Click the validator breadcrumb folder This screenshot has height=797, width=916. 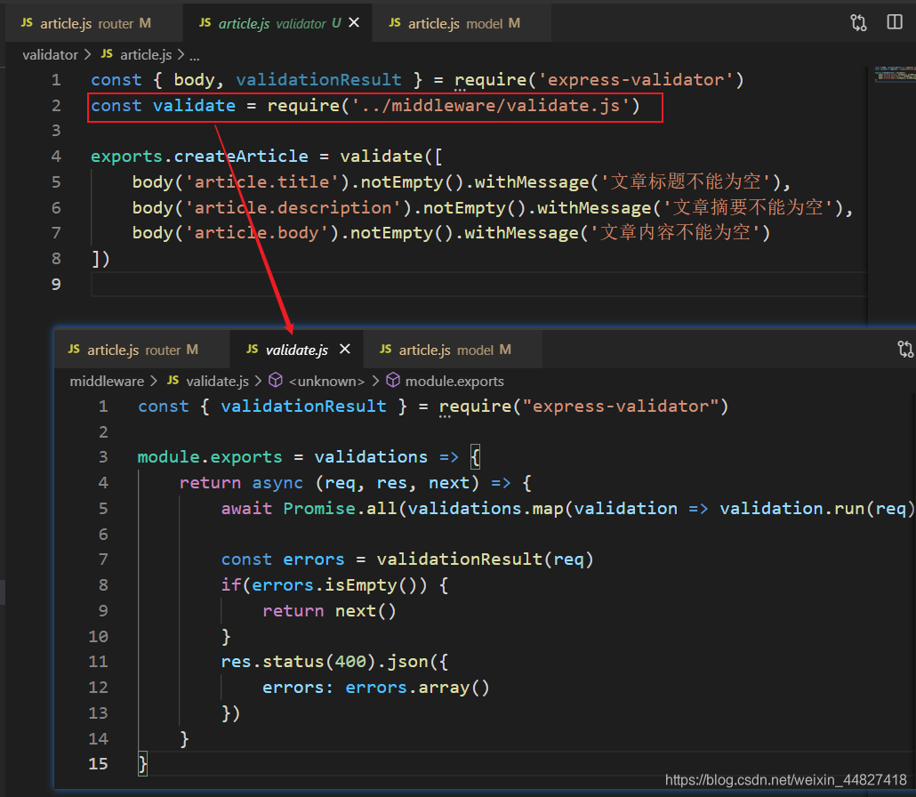point(50,55)
